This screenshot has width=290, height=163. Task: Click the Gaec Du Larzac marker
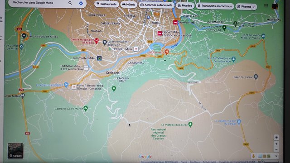256,77
